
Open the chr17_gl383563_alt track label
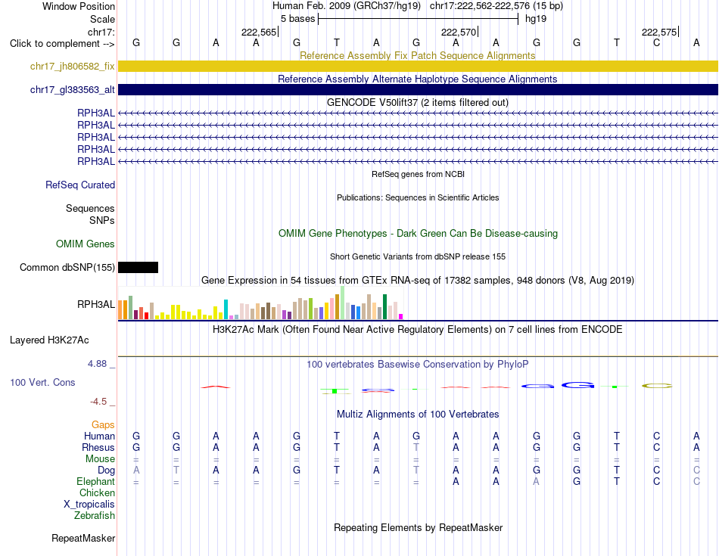(72, 89)
